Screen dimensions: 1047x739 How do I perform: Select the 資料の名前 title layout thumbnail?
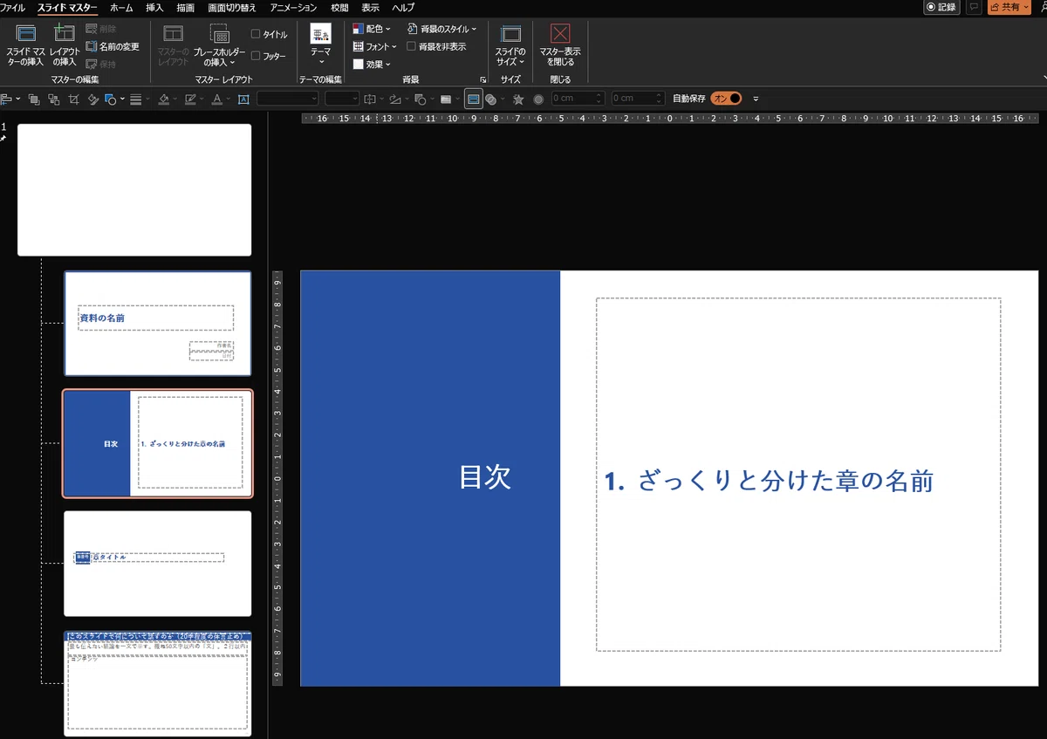click(x=157, y=323)
